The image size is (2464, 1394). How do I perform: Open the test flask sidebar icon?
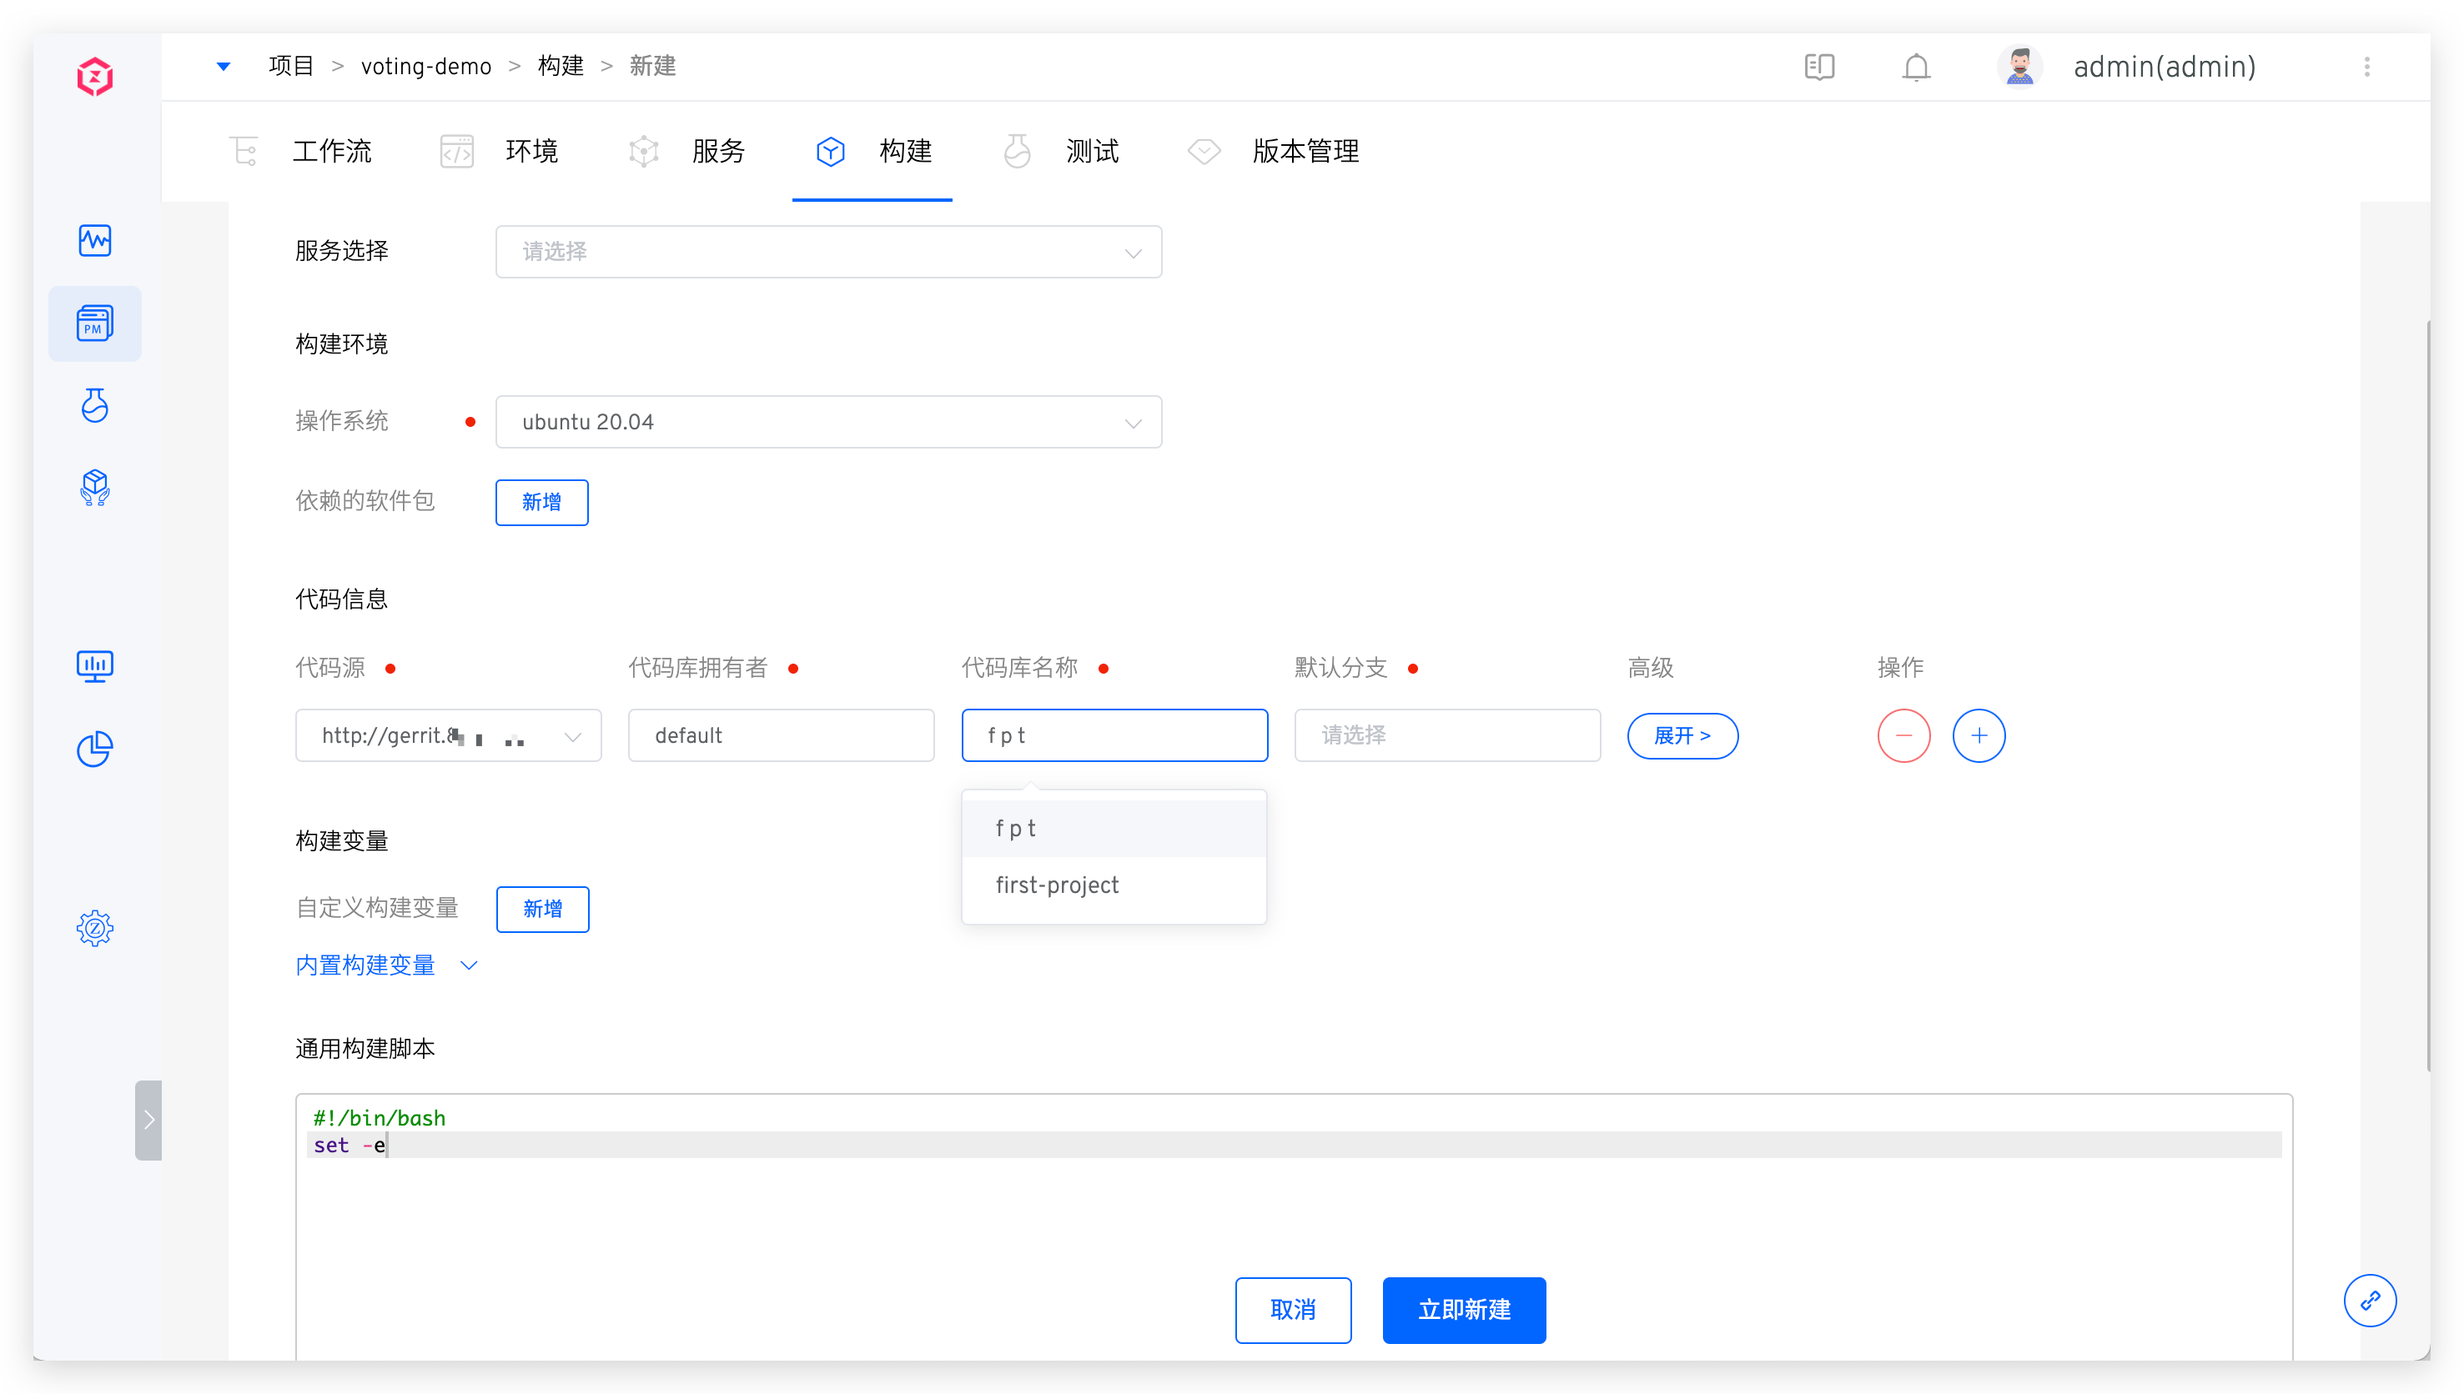pyautogui.click(x=95, y=406)
